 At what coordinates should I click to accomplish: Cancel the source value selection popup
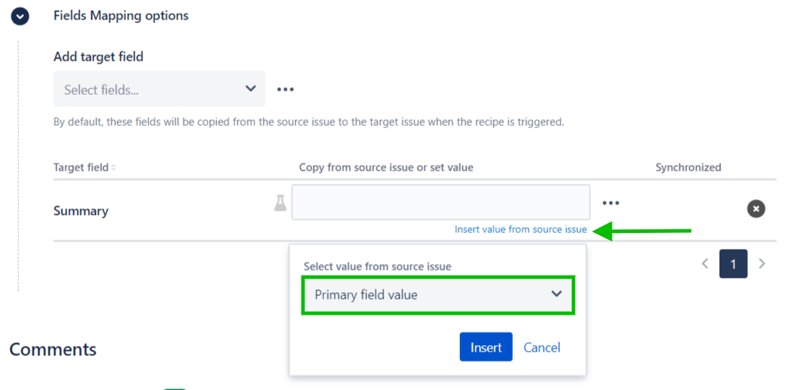[542, 347]
